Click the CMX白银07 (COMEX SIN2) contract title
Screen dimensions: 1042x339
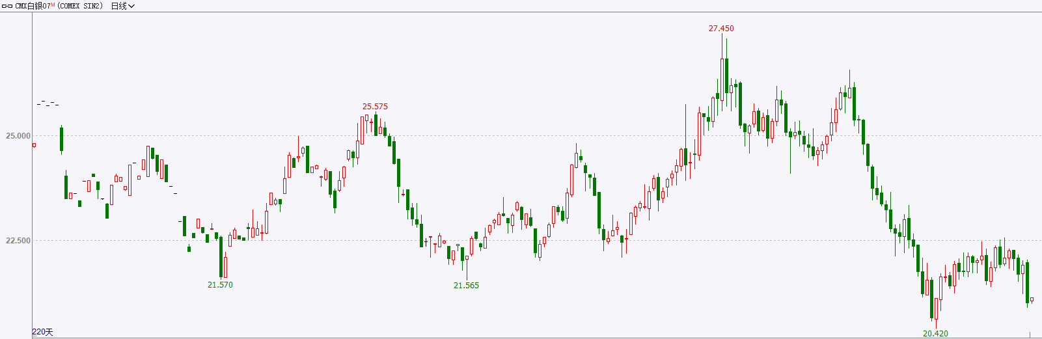59,6
